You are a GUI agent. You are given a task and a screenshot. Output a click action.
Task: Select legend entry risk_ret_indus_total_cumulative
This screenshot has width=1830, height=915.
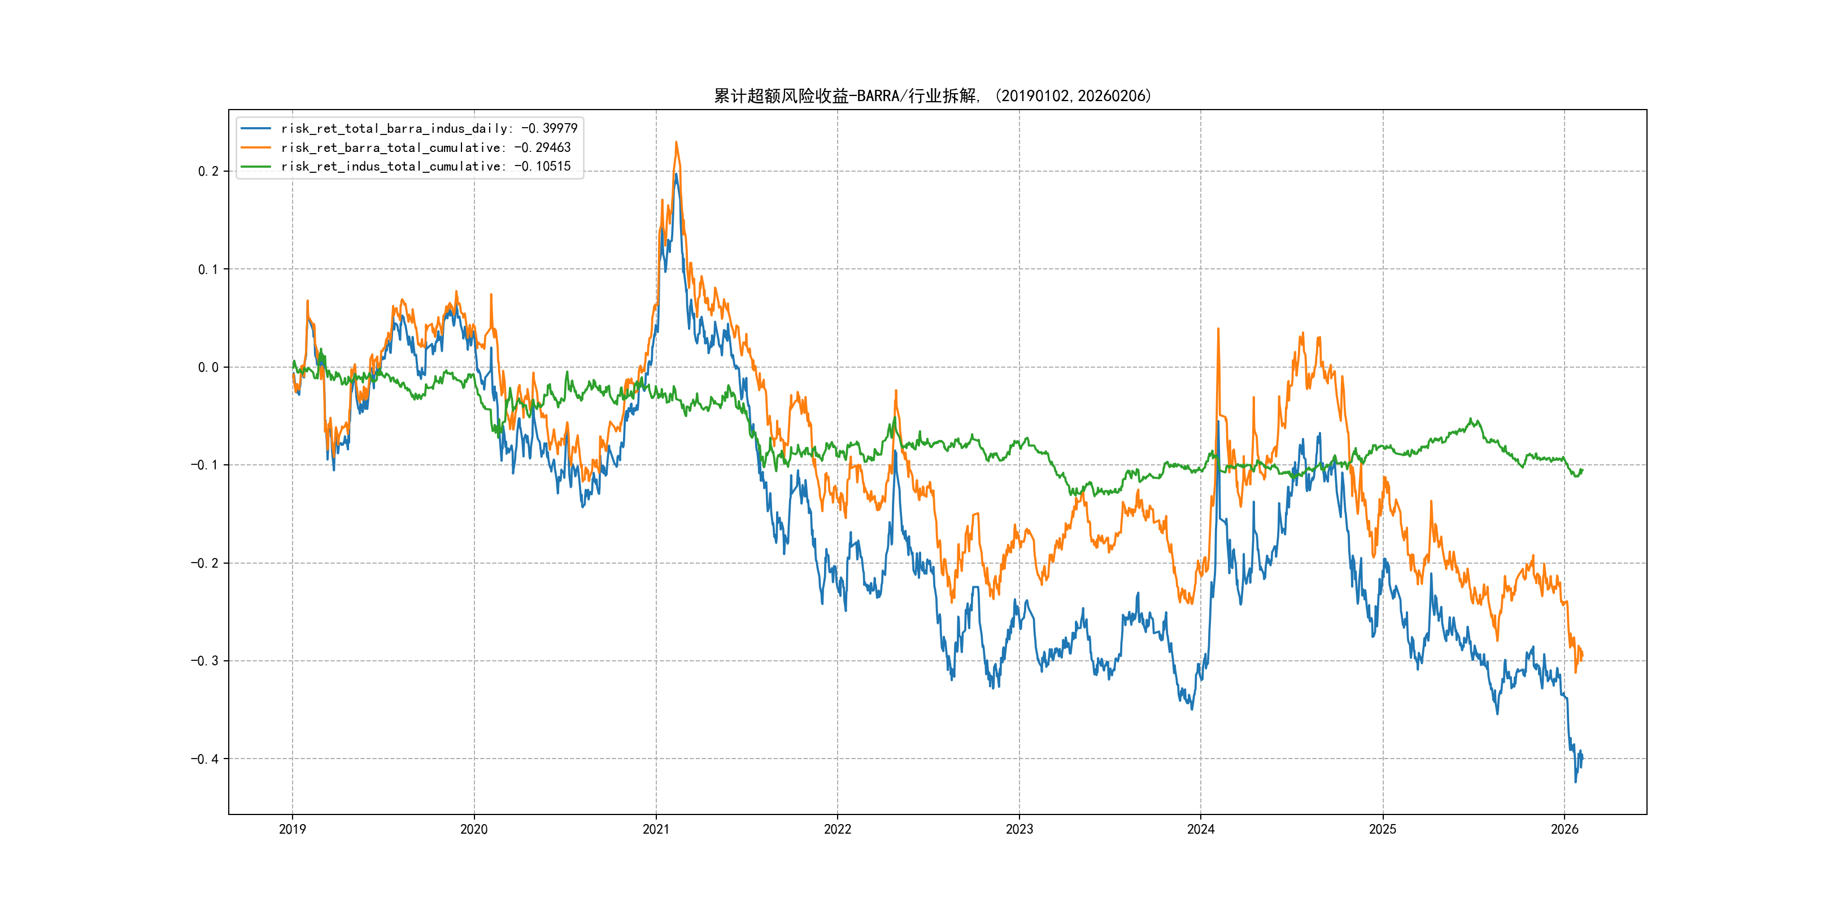[425, 166]
